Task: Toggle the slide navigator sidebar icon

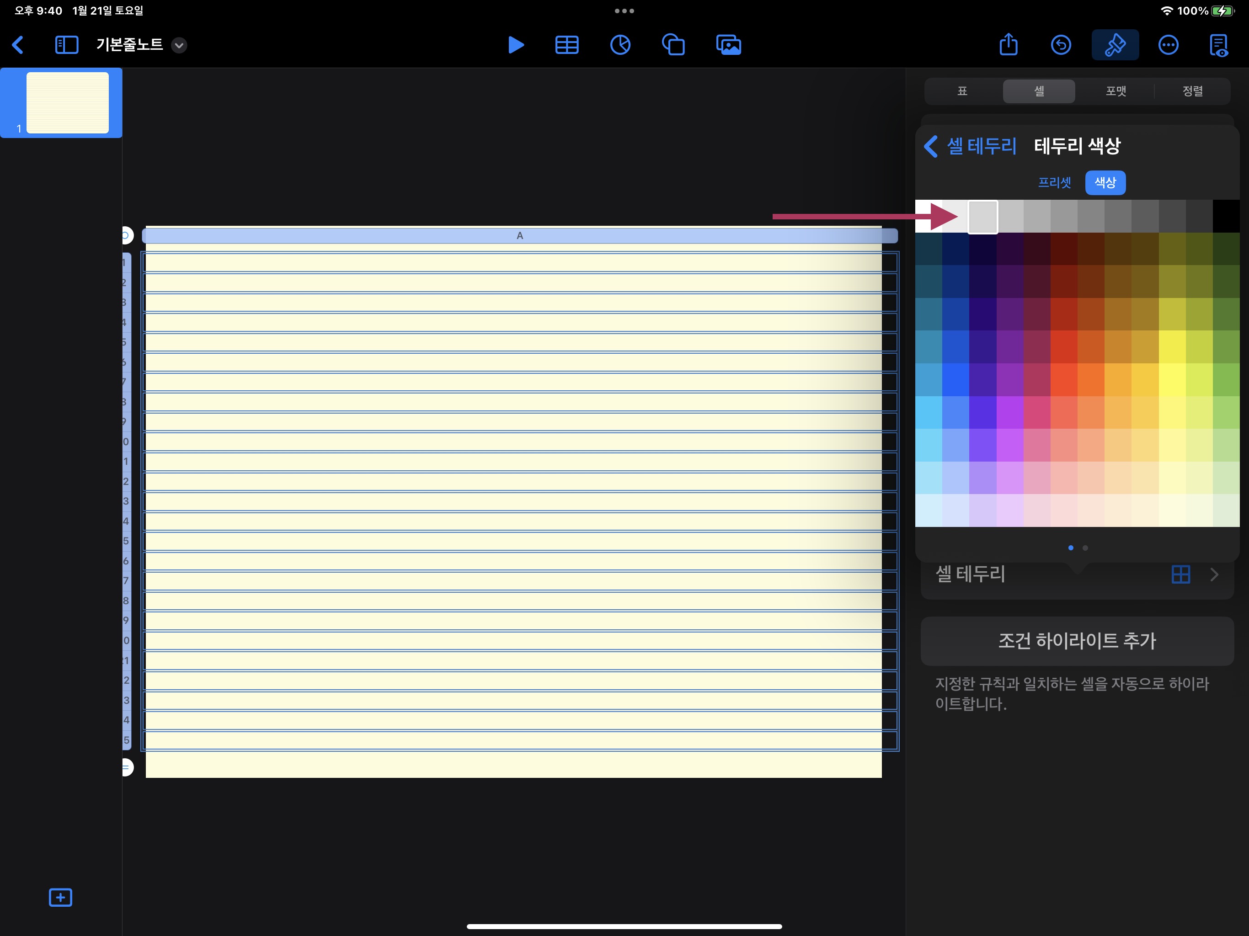Action: 67,45
